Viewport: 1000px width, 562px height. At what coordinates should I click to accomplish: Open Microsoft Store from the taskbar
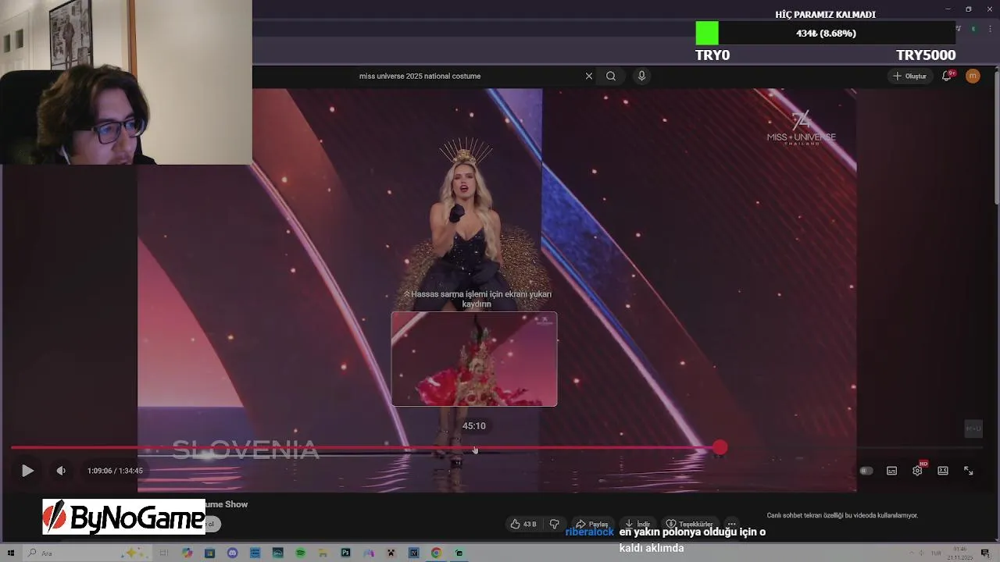click(209, 553)
